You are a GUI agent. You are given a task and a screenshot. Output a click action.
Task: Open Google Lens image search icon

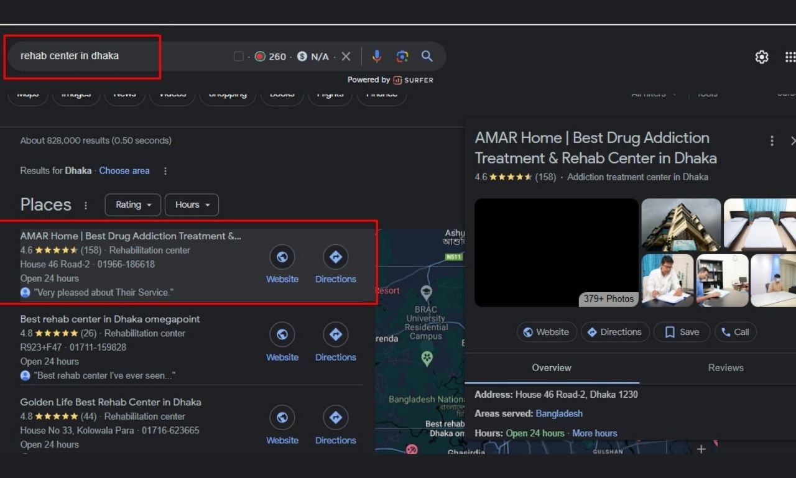coord(402,56)
